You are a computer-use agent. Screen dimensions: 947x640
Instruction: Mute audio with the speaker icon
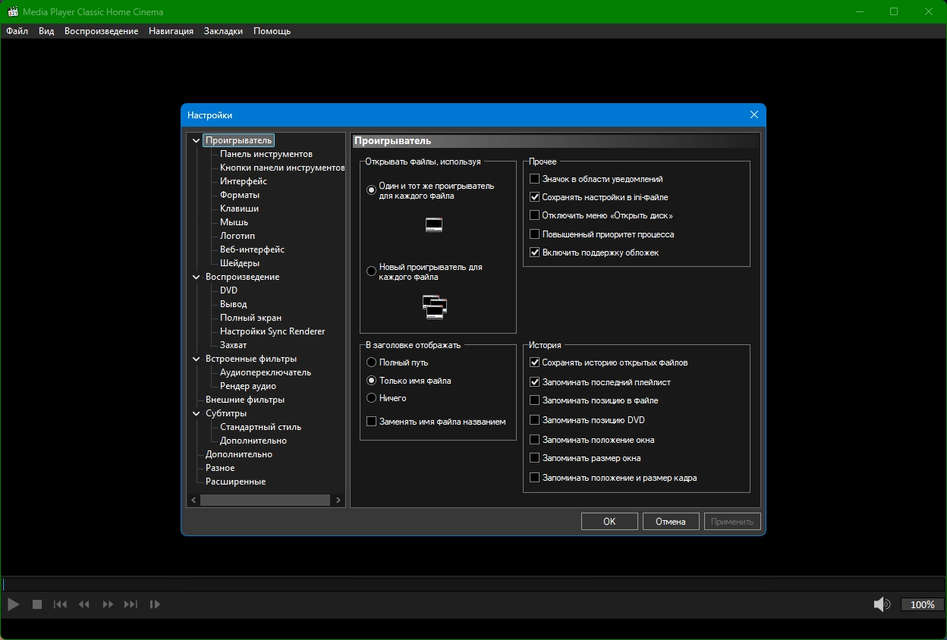click(881, 604)
